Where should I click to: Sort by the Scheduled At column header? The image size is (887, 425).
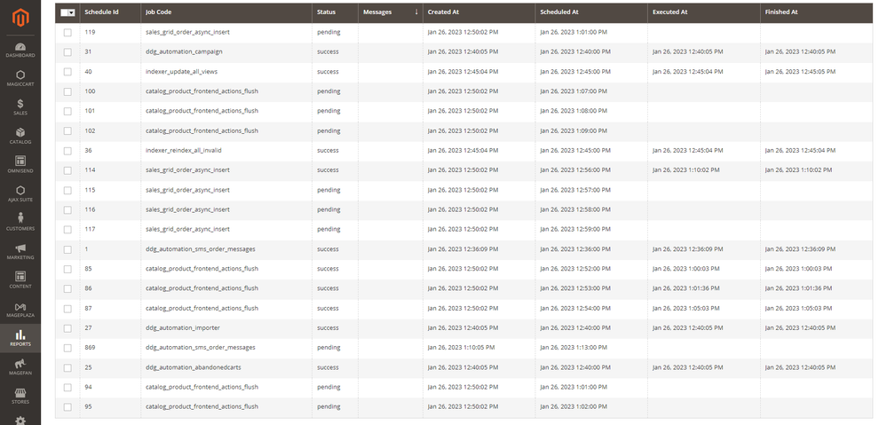click(x=591, y=12)
